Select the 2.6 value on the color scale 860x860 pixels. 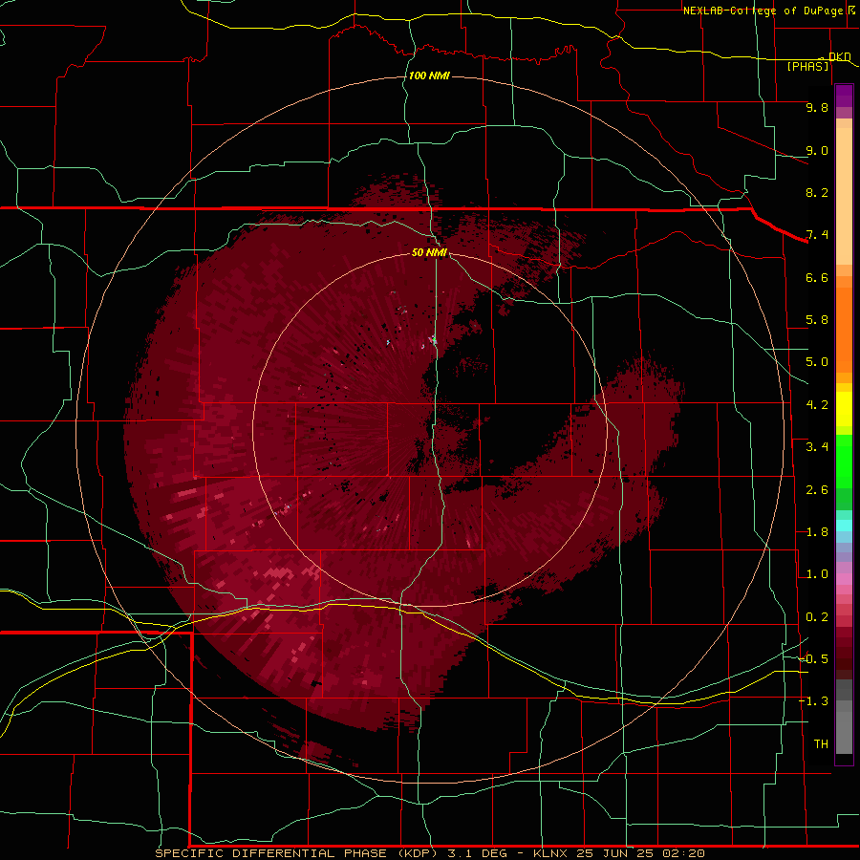[x=817, y=490]
